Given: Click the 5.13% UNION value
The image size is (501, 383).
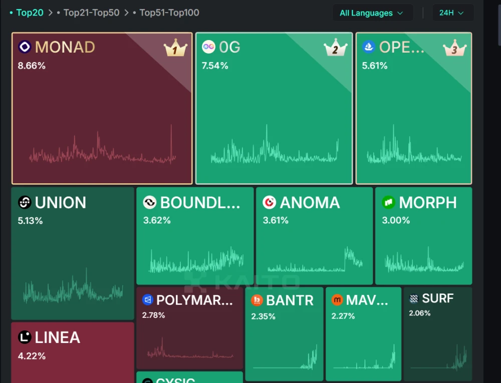Looking at the screenshot, I should (x=31, y=221).
